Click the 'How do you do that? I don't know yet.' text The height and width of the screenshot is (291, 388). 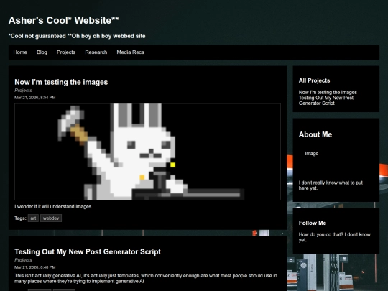click(x=335, y=237)
